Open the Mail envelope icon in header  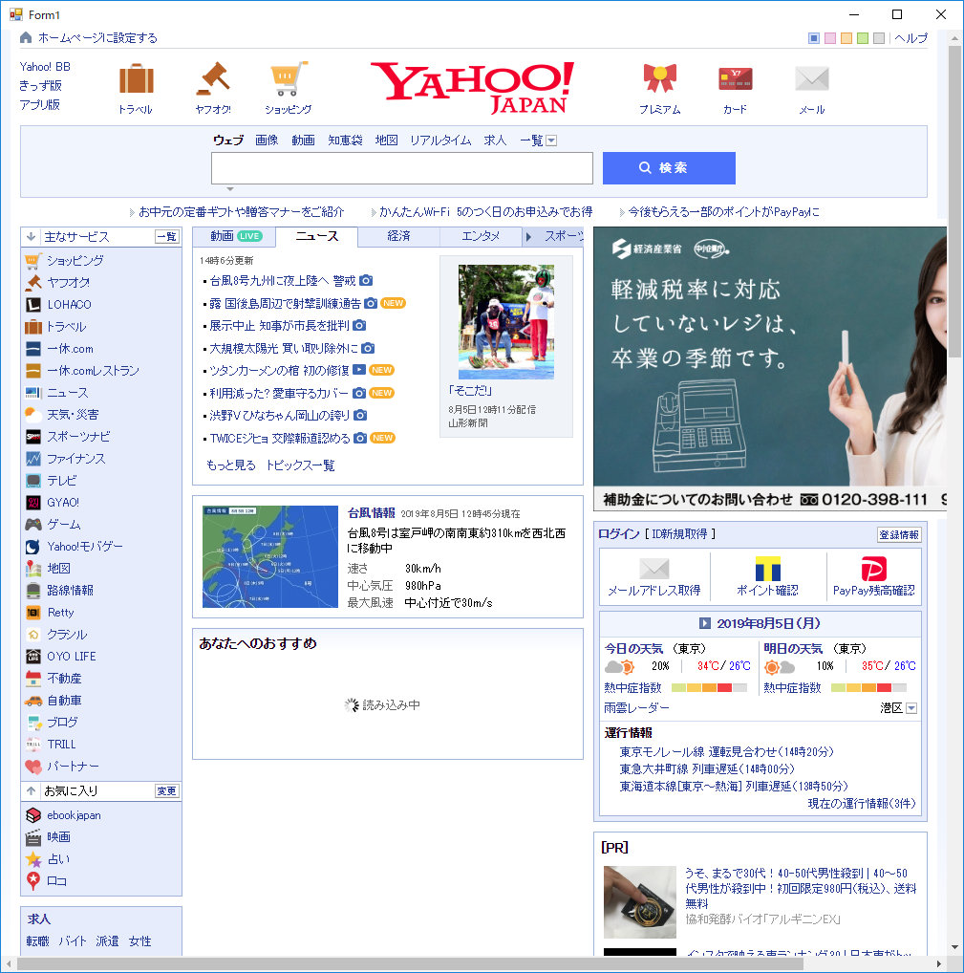(x=812, y=78)
